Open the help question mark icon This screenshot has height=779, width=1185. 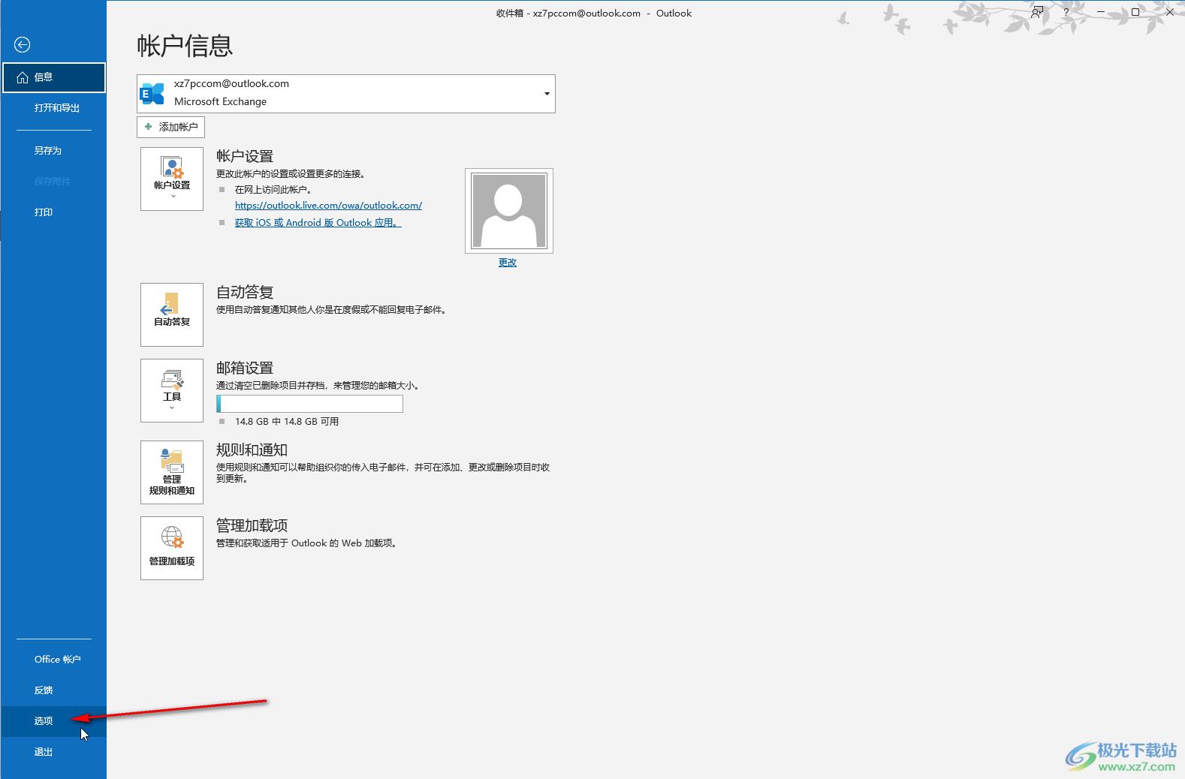click(1066, 12)
